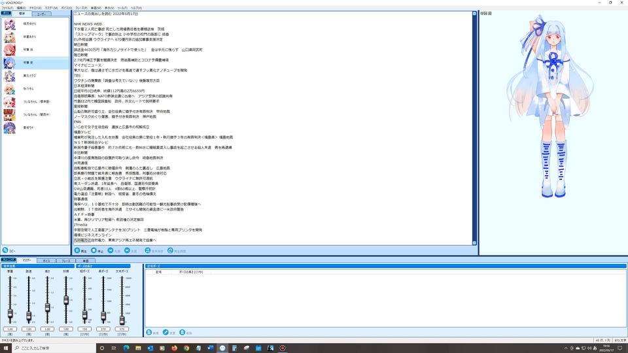Image resolution: width=628 pixels, height=353 pixels.
Task: Click the 文末ポーズ value input field
Action: tap(122, 329)
